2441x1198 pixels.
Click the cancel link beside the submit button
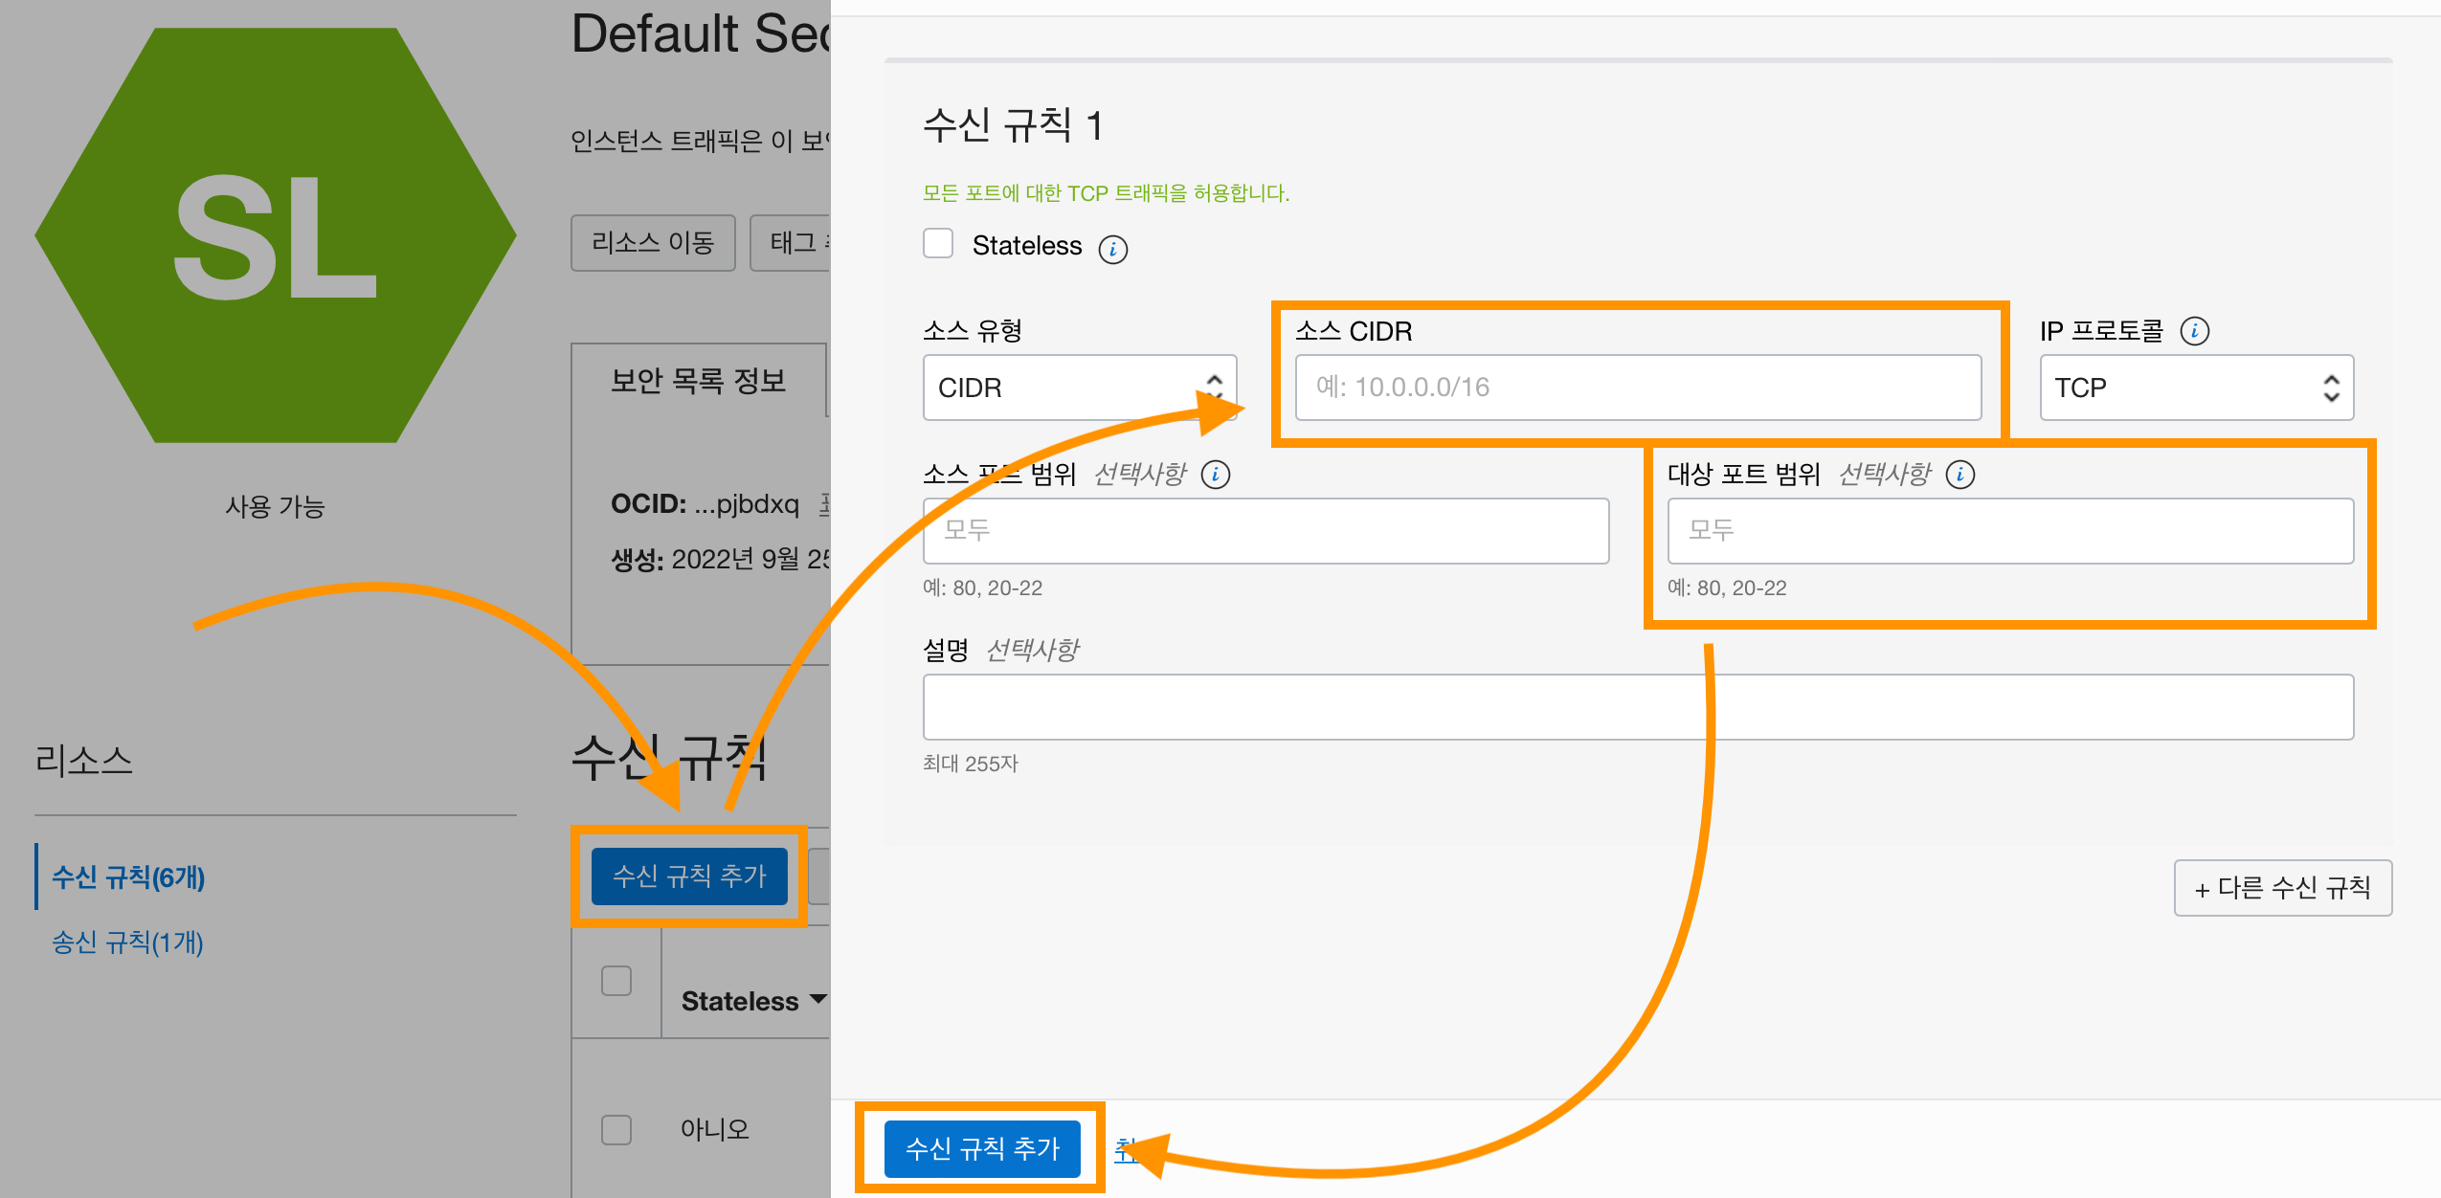click(1126, 1148)
